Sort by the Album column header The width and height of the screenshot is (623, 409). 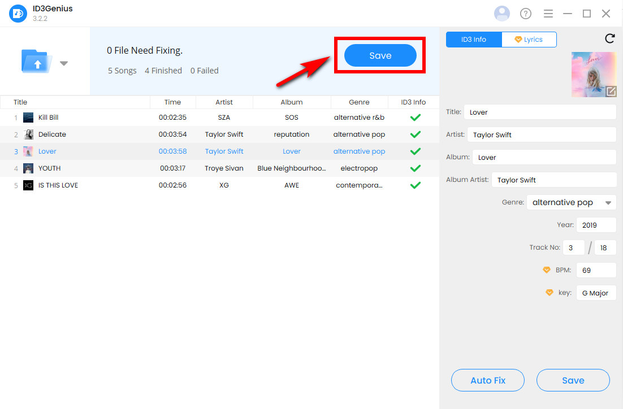point(292,102)
